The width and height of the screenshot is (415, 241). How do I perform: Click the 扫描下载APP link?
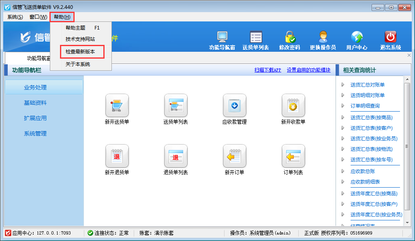[267, 70]
